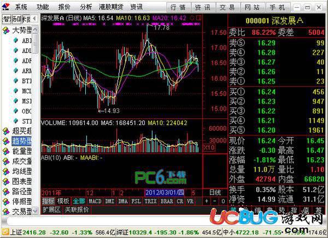This screenshot has height=238, width=328.
Task: Click the diamond icon above the chart
Action: point(192,18)
